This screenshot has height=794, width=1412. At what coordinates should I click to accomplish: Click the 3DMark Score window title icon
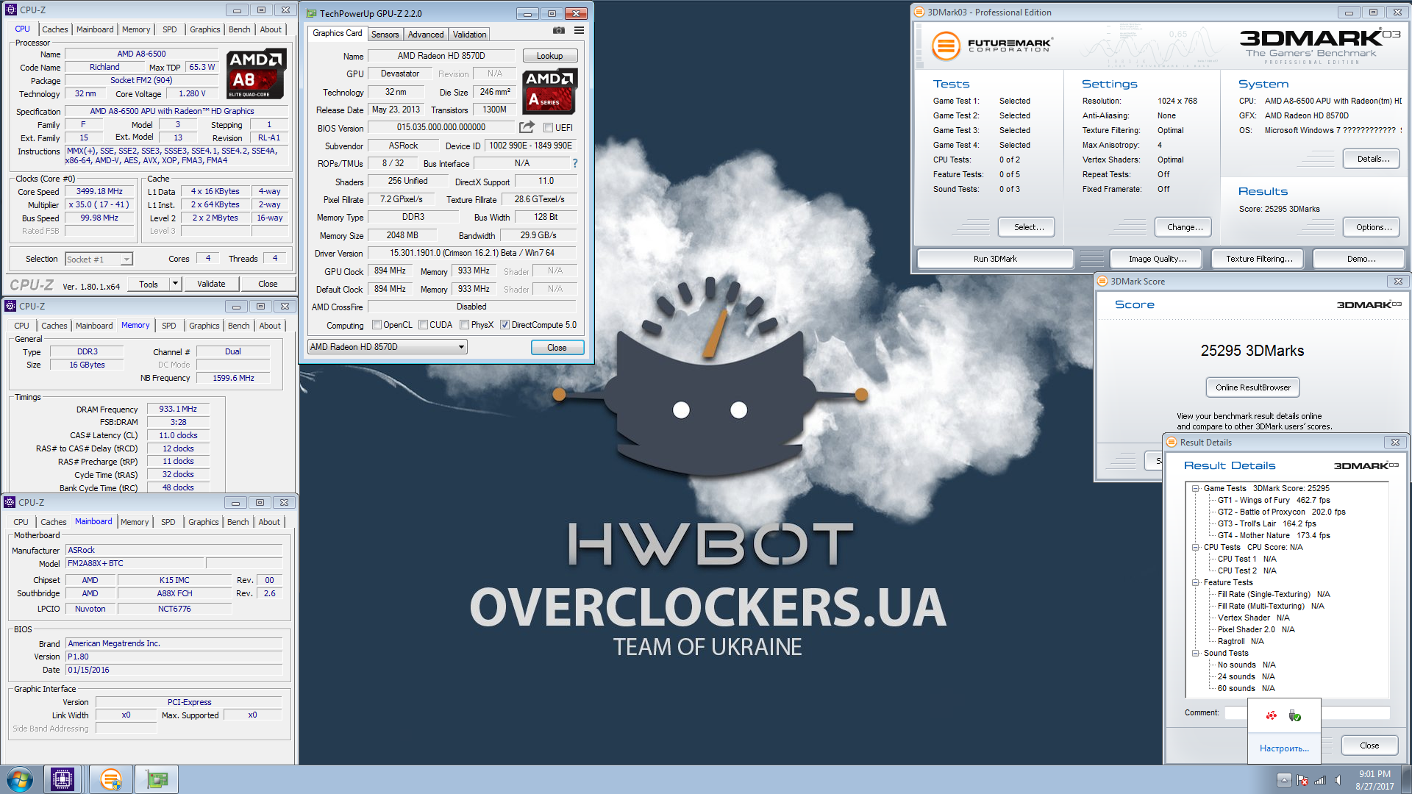[x=1102, y=281]
